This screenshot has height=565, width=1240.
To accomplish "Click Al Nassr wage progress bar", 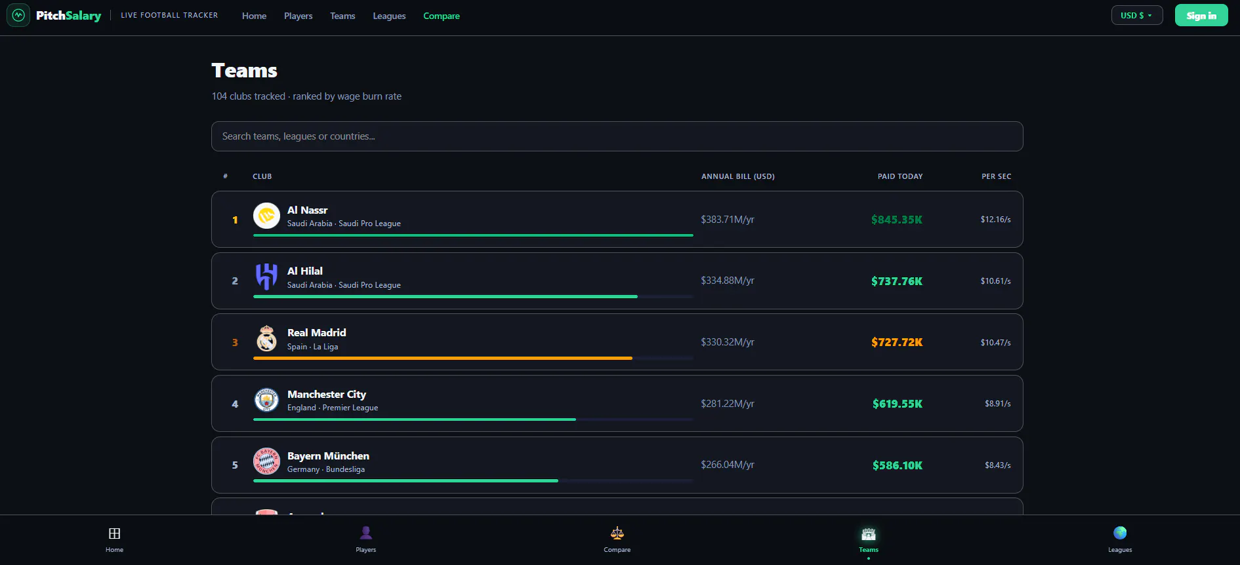I will click(473, 235).
